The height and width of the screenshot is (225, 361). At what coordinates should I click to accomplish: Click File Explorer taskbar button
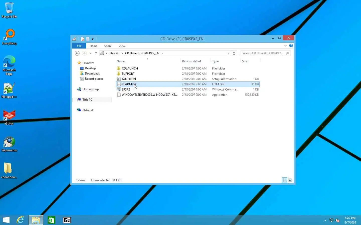(36, 220)
